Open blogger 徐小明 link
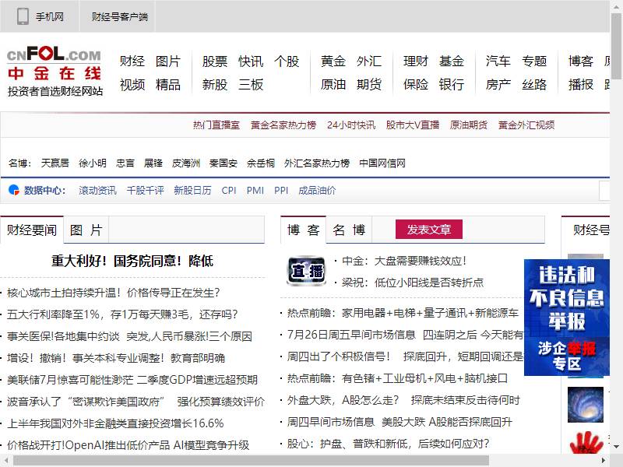 coord(93,163)
